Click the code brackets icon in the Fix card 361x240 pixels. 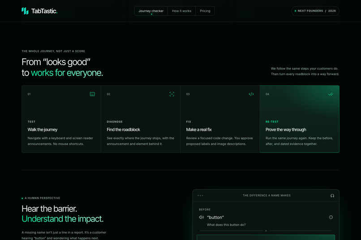point(251,94)
